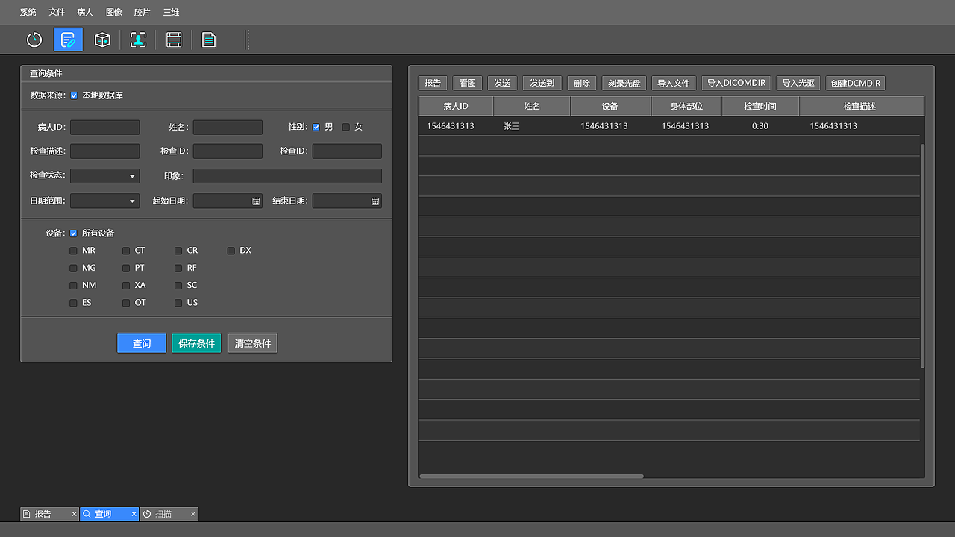
Task: Click the 印象 input field
Action: pyautogui.click(x=287, y=176)
